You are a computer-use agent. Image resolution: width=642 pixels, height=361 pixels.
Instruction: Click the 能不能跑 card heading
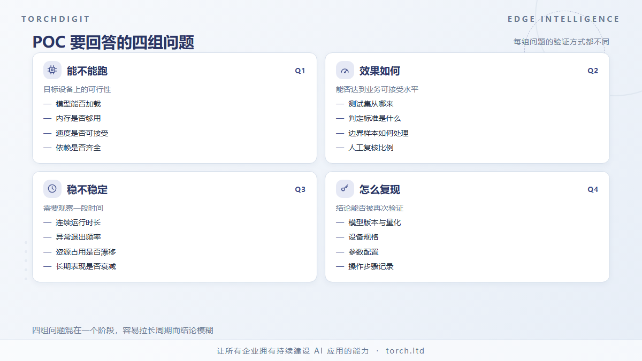click(x=87, y=71)
